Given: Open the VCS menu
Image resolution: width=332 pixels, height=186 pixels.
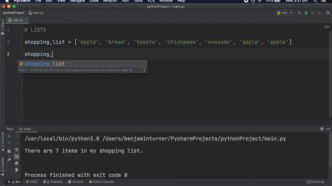Looking at the screenshot, I should (151, 1).
